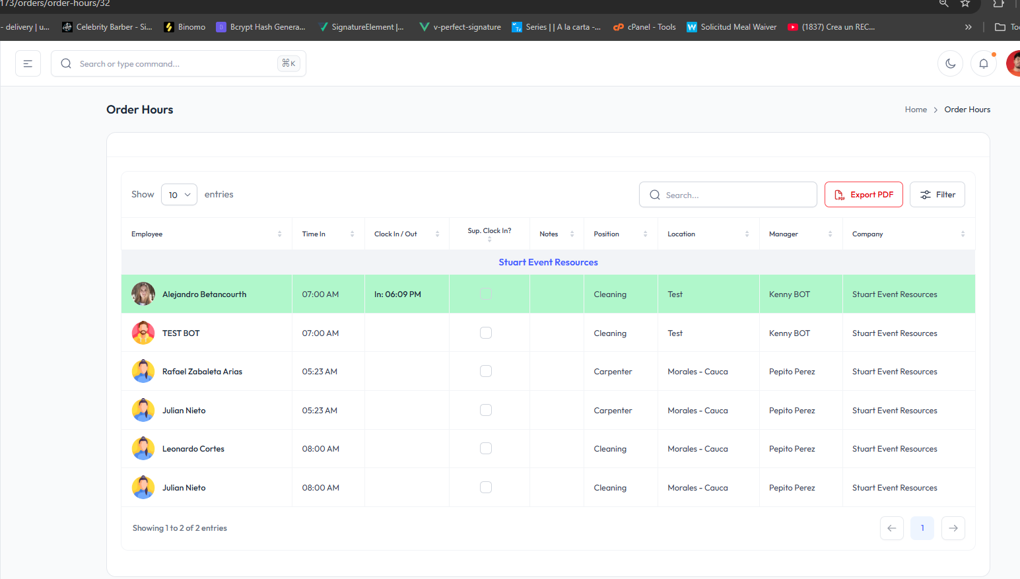The height and width of the screenshot is (579, 1020).
Task: Open the hamburger sidebar menu
Action: coord(28,63)
